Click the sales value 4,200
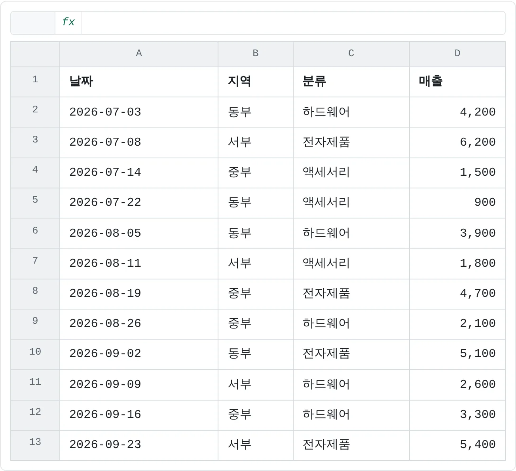The height and width of the screenshot is (471, 516). point(457,112)
